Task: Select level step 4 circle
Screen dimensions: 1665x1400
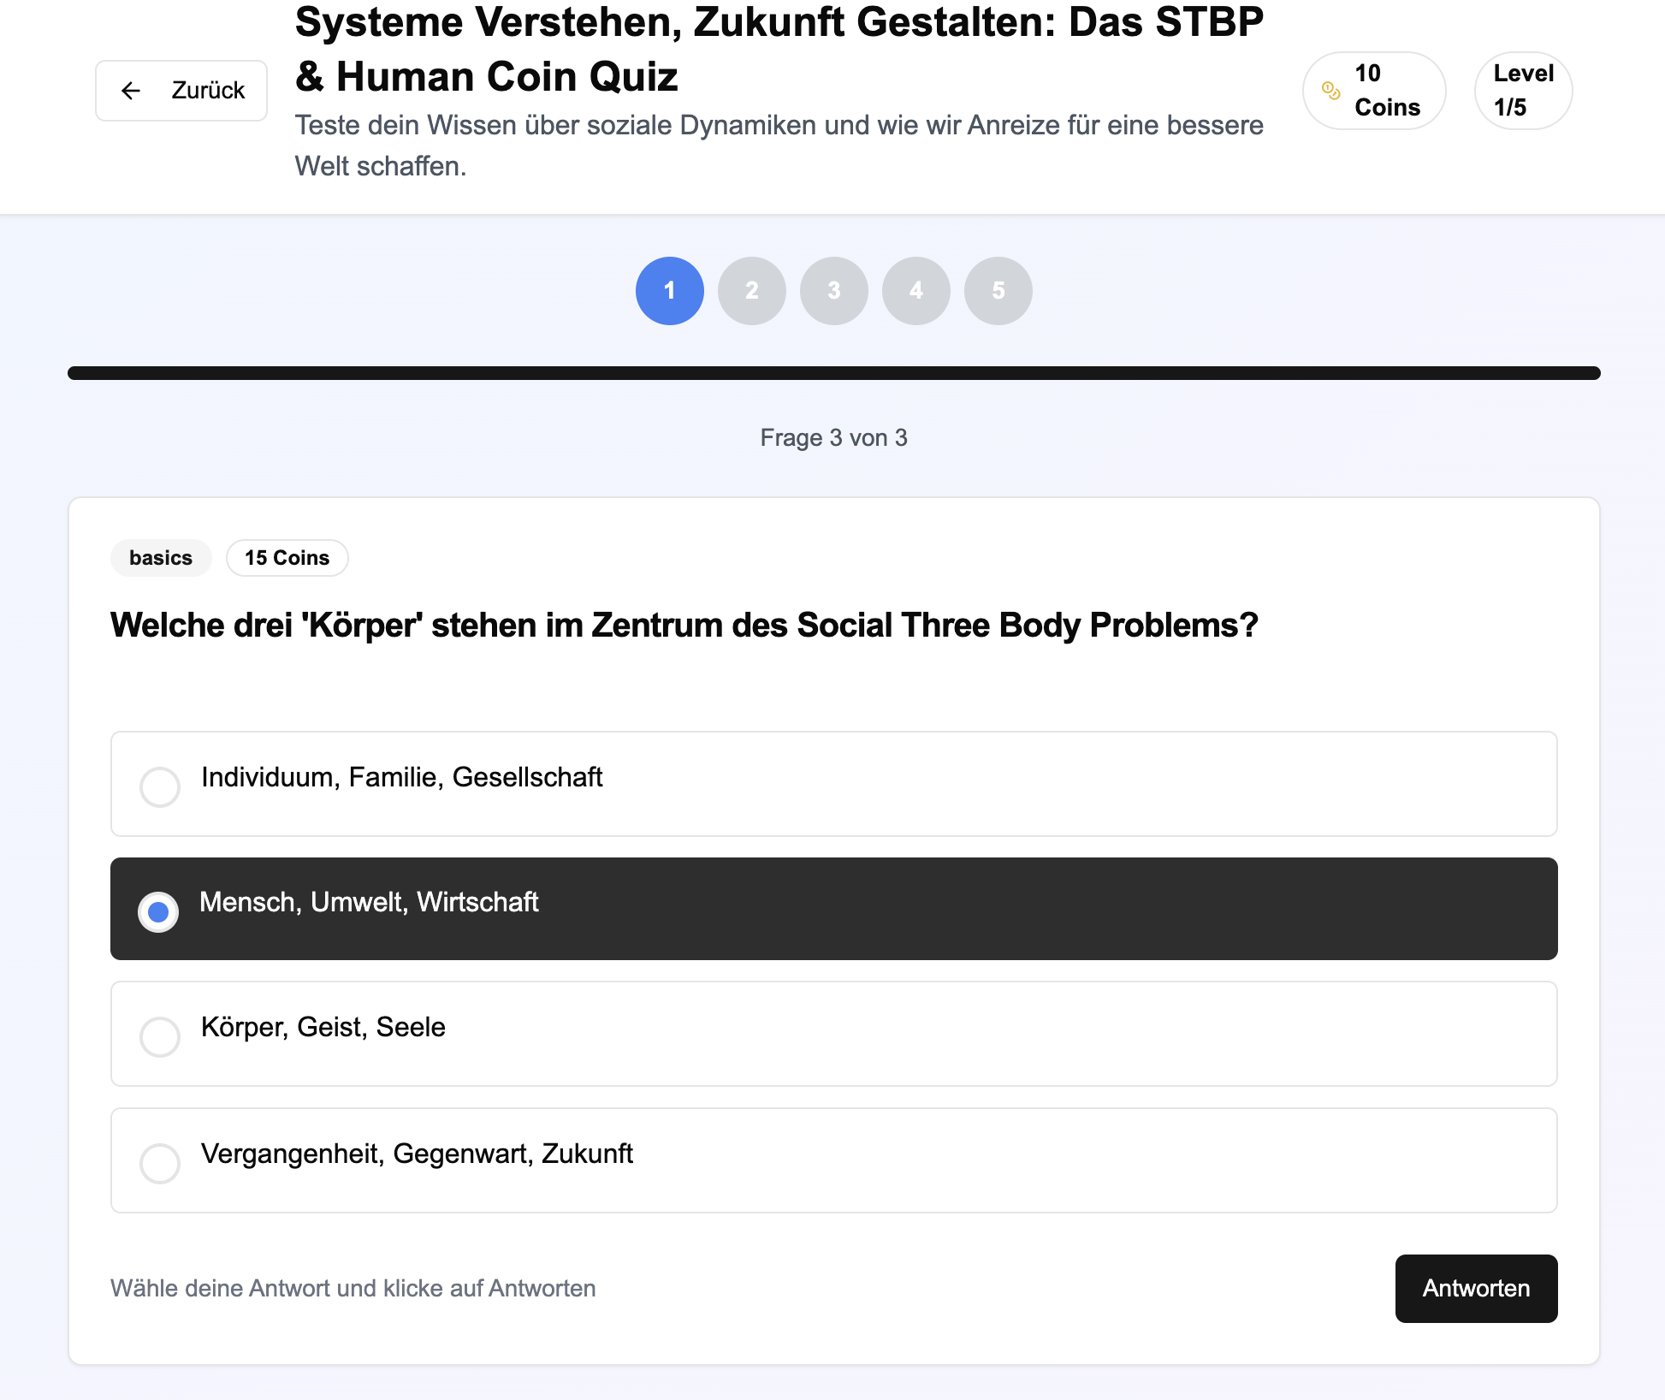Action: pos(916,291)
